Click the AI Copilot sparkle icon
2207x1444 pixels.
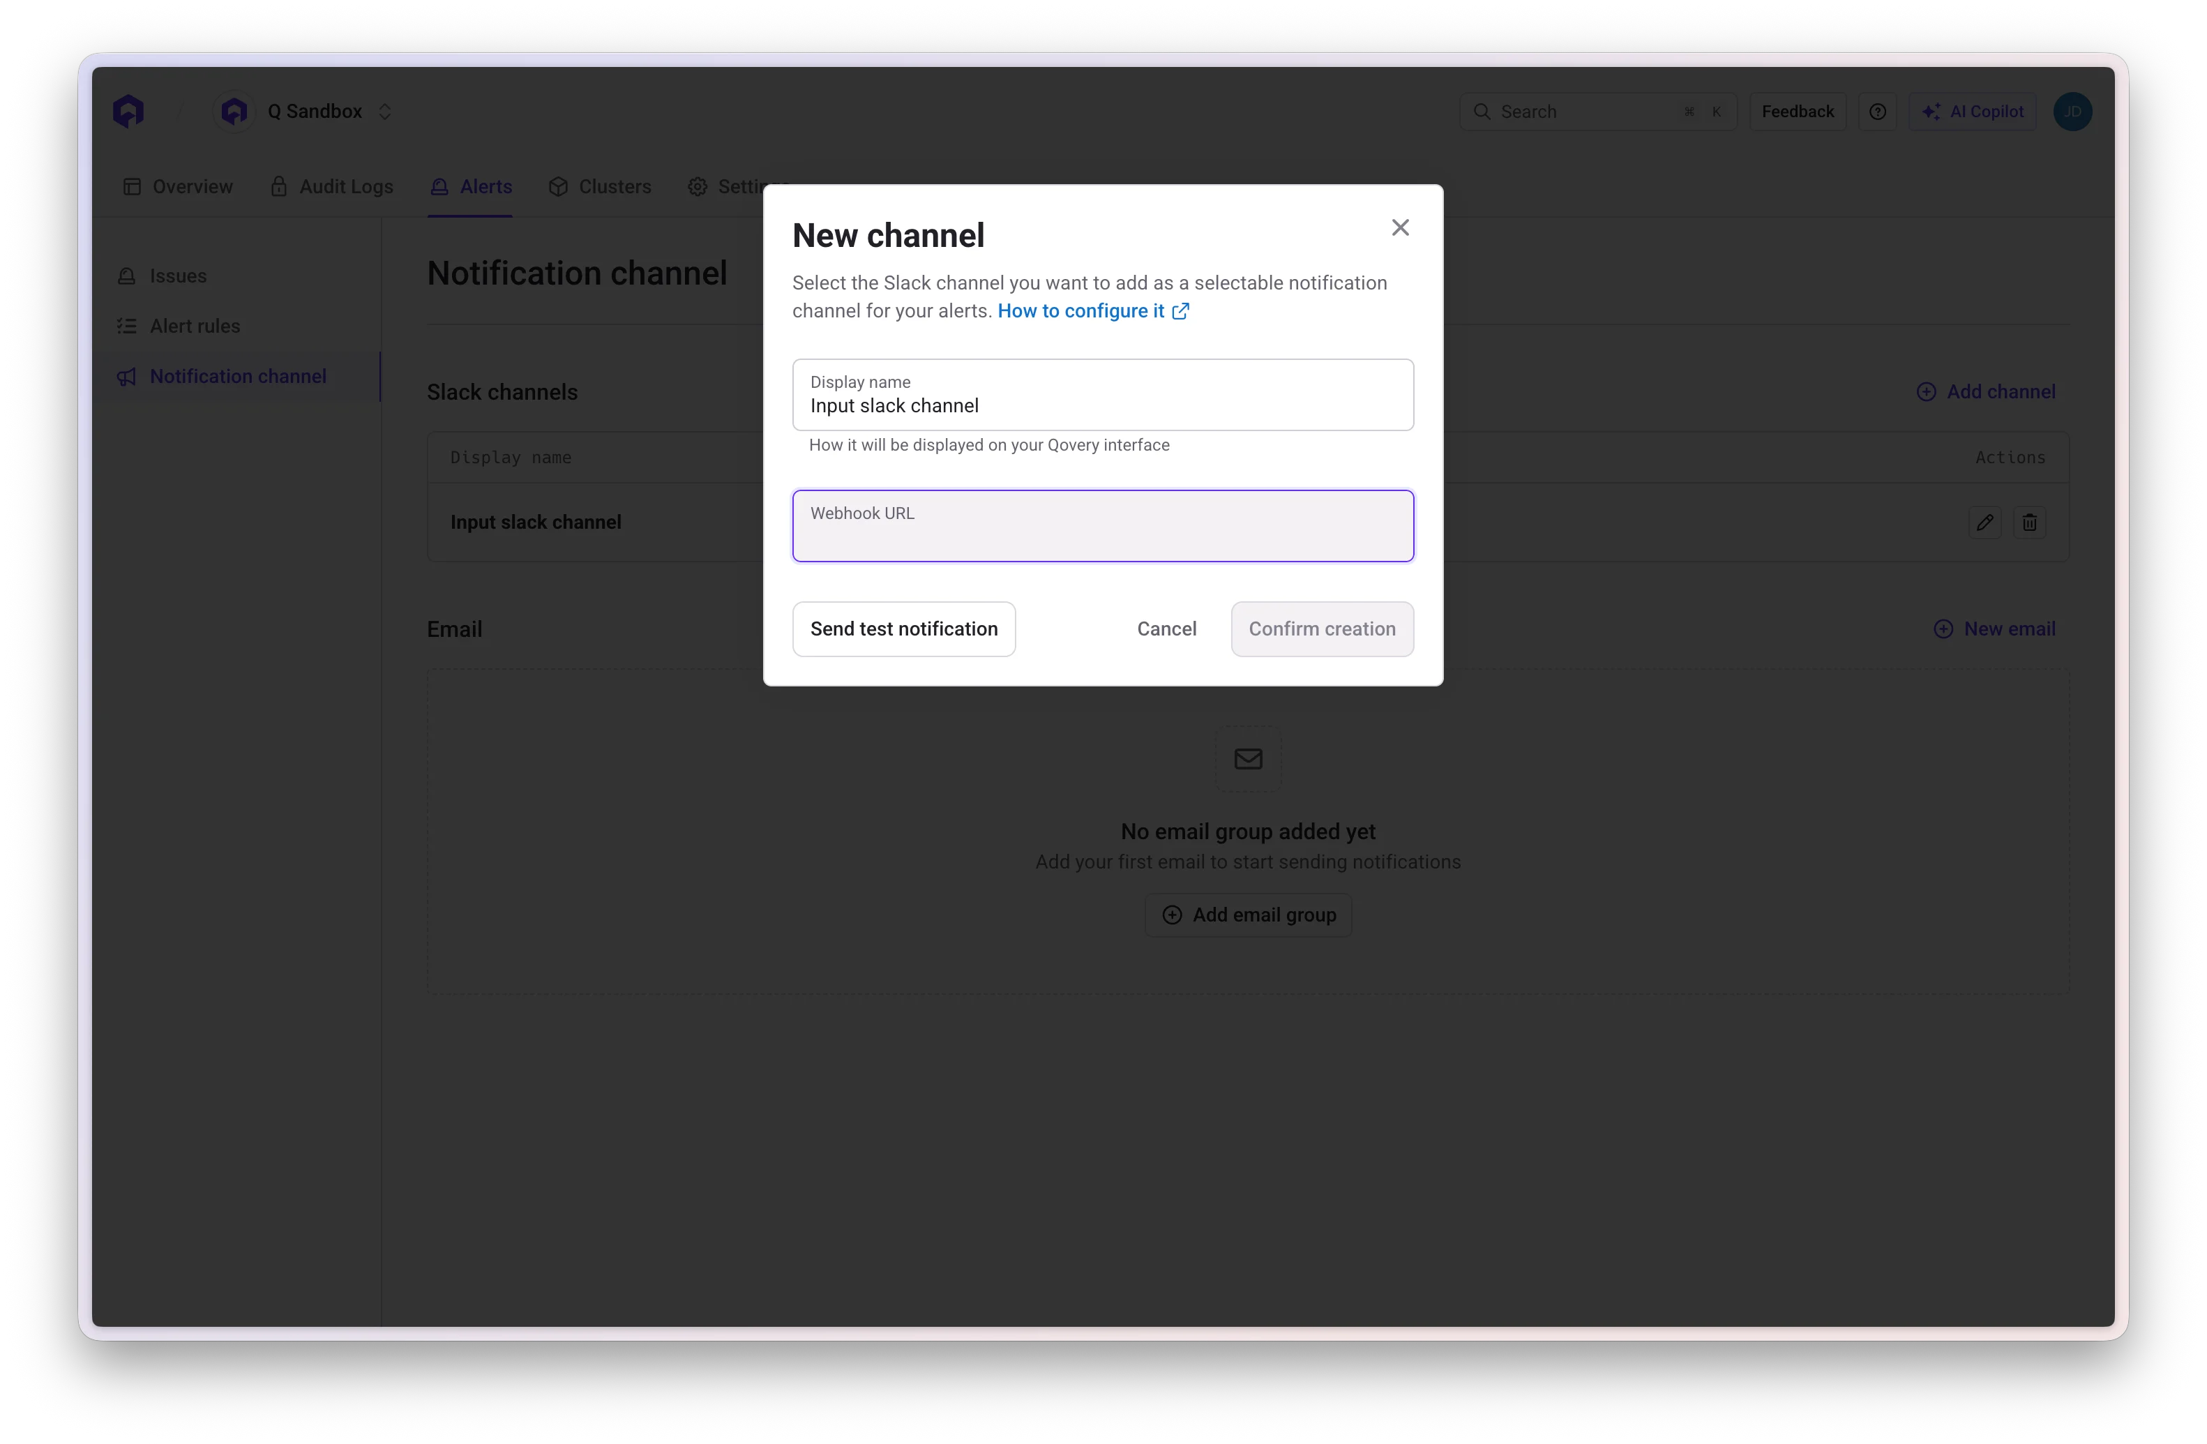[x=1931, y=112]
